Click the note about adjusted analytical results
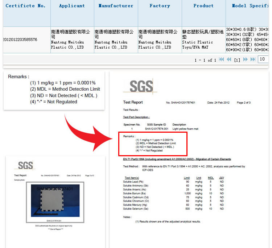The height and width of the screenshot is (248, 272). coord(168,222)
